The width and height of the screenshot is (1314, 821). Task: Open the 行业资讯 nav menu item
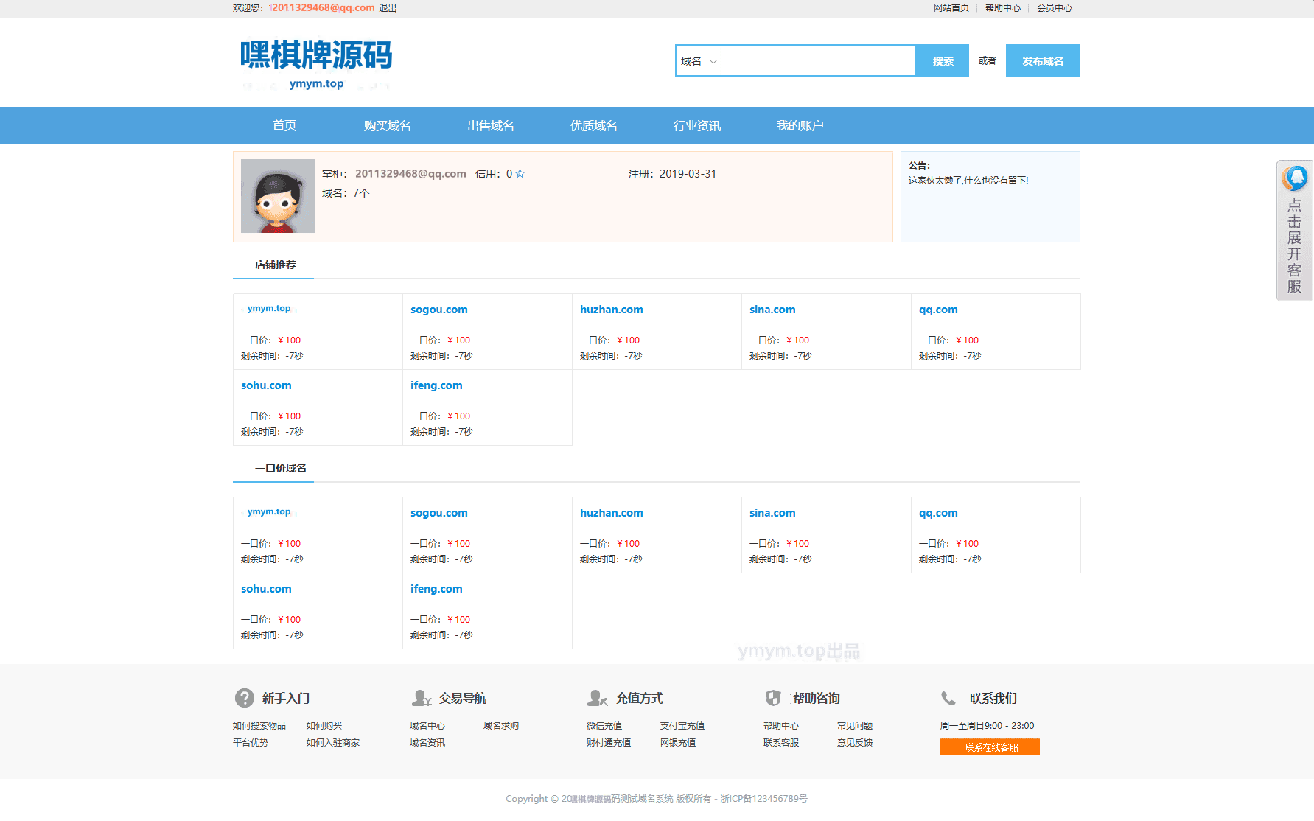pyautogui.click(x=697, y=125)
